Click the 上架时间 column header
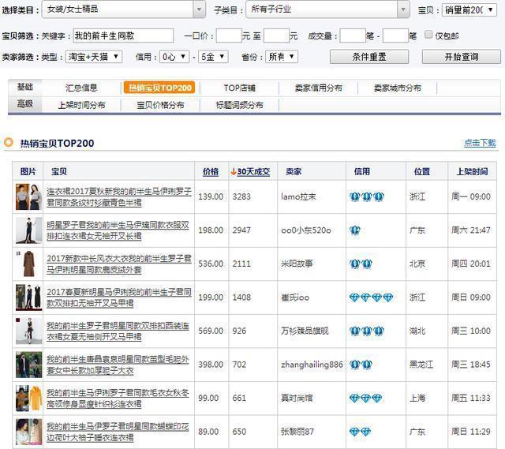The height and width of the screenshot is (449, 505). click(x=472, y=171)
